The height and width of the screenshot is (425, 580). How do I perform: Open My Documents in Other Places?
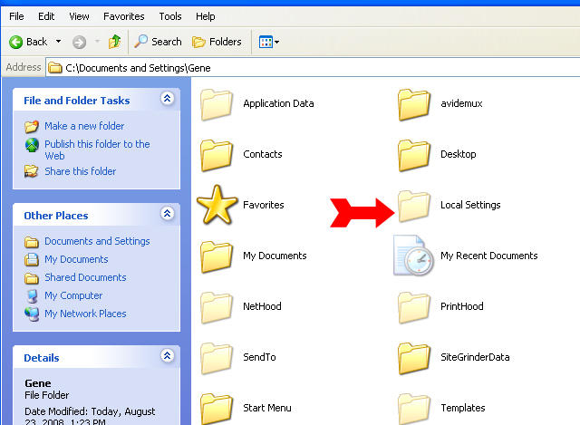76,259
